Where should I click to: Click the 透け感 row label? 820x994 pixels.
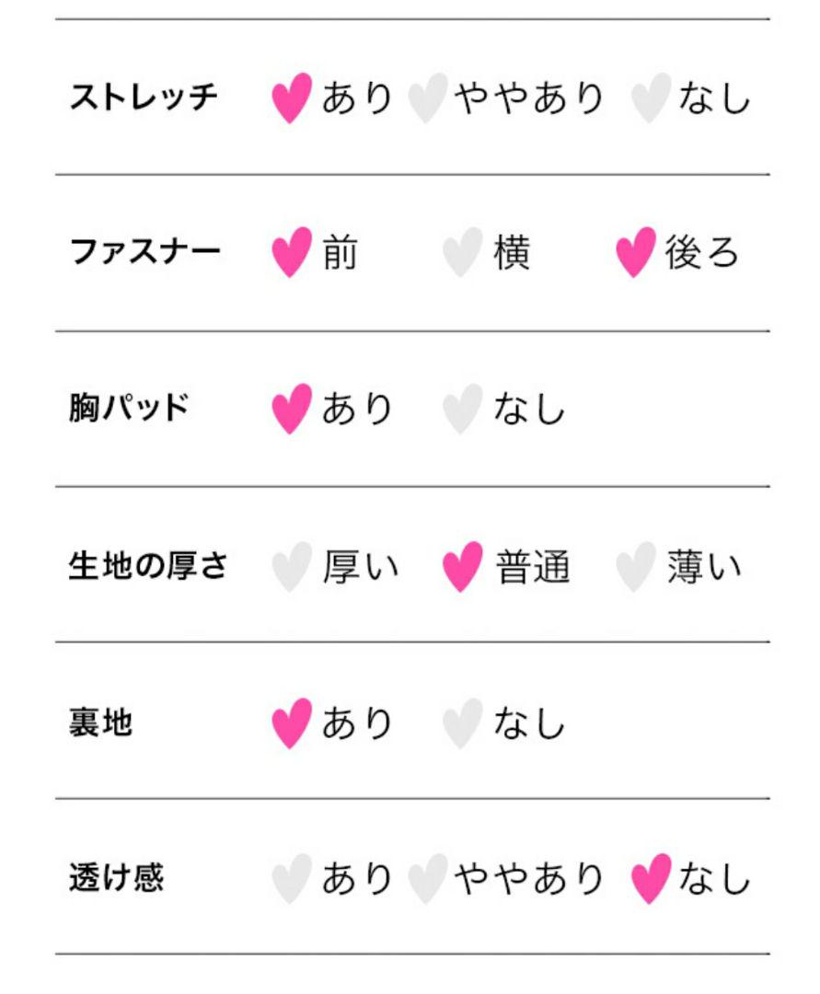pyautogui.click(x=117, y=878)
